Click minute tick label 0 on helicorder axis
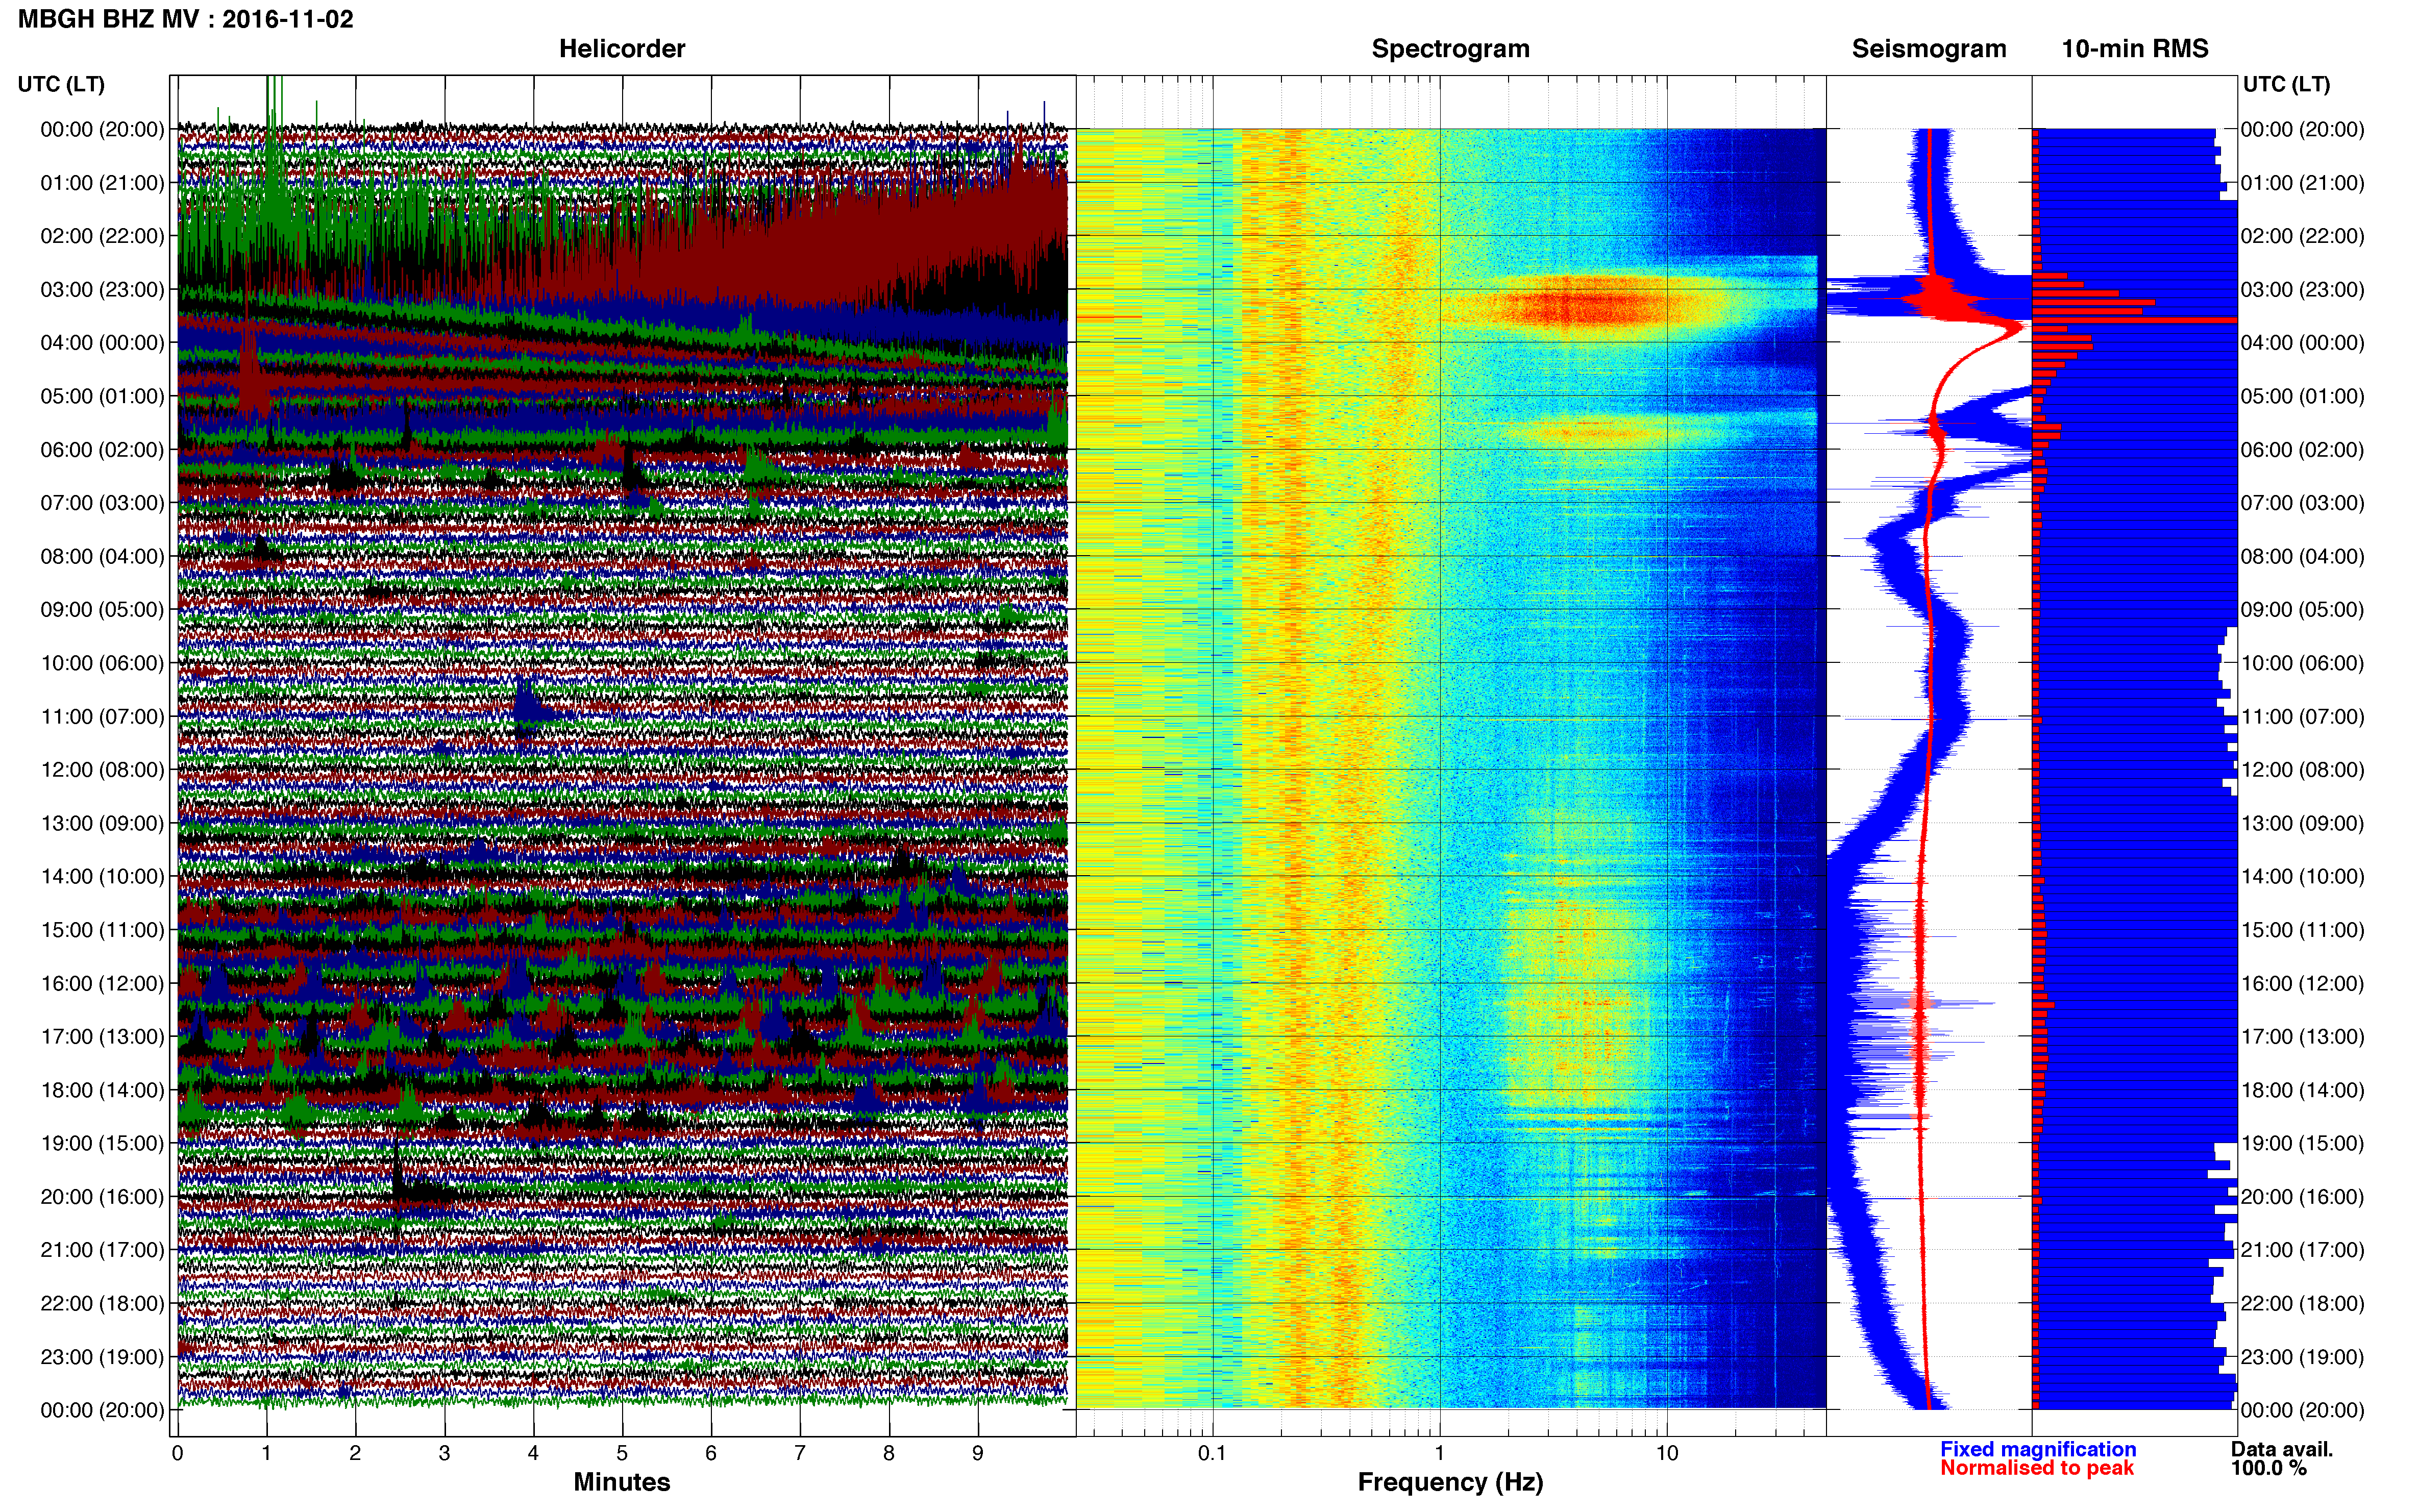The height and width of the screenshot is (1512, 2419). [178, 1453]
